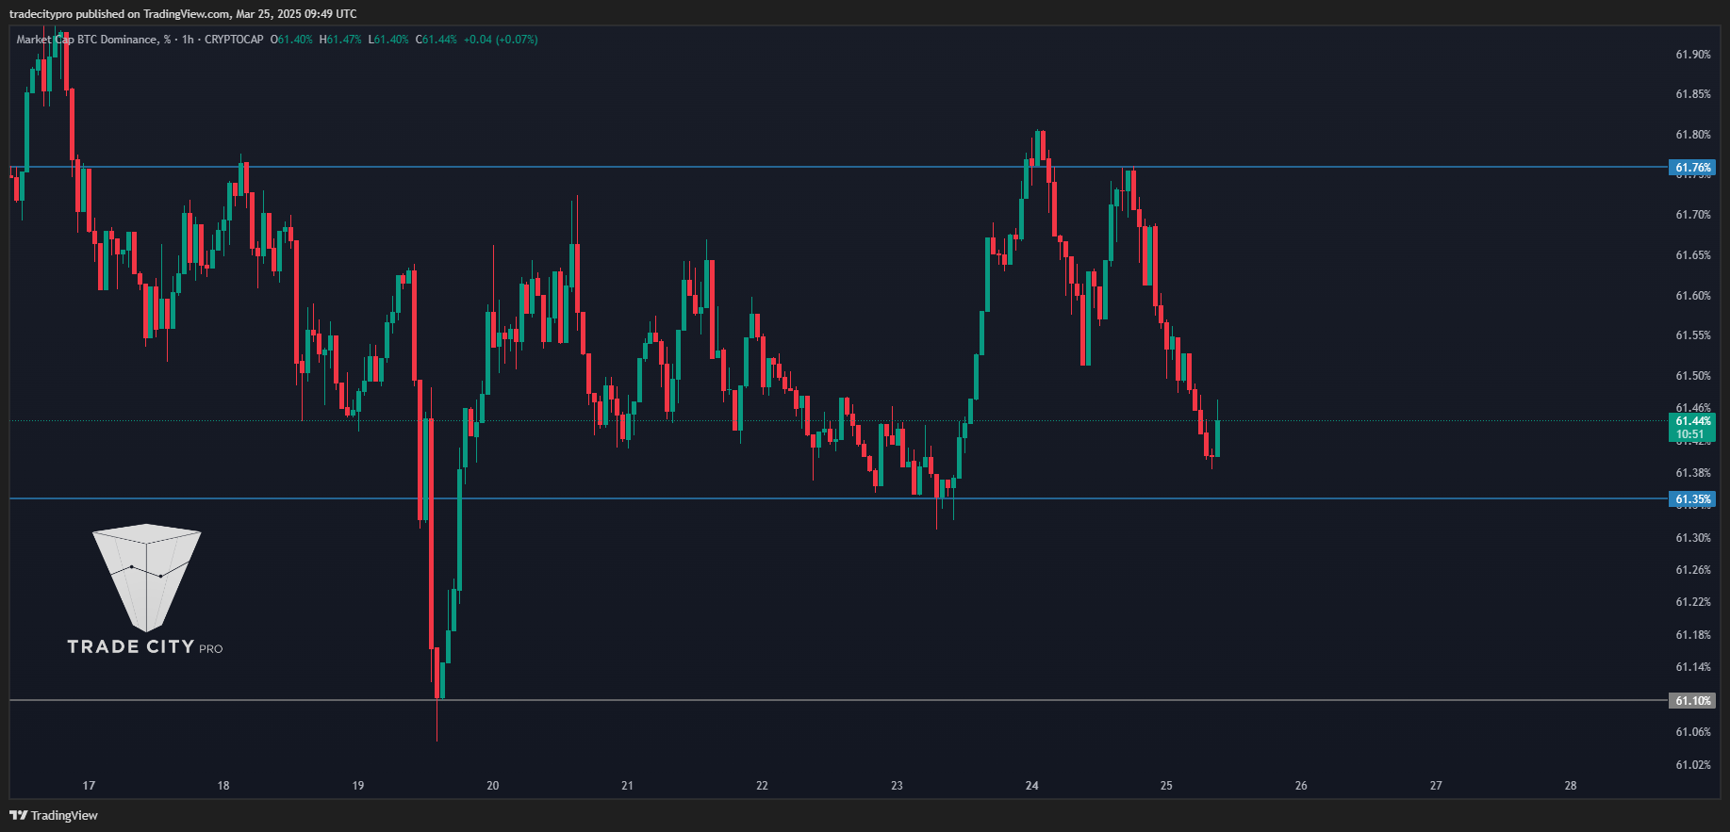This screenshot has height=832, width=1730.
Task: Click the 1h interval indicator
Action: coord(188,40)
